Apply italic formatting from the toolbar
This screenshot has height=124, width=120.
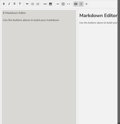point(9,4)
